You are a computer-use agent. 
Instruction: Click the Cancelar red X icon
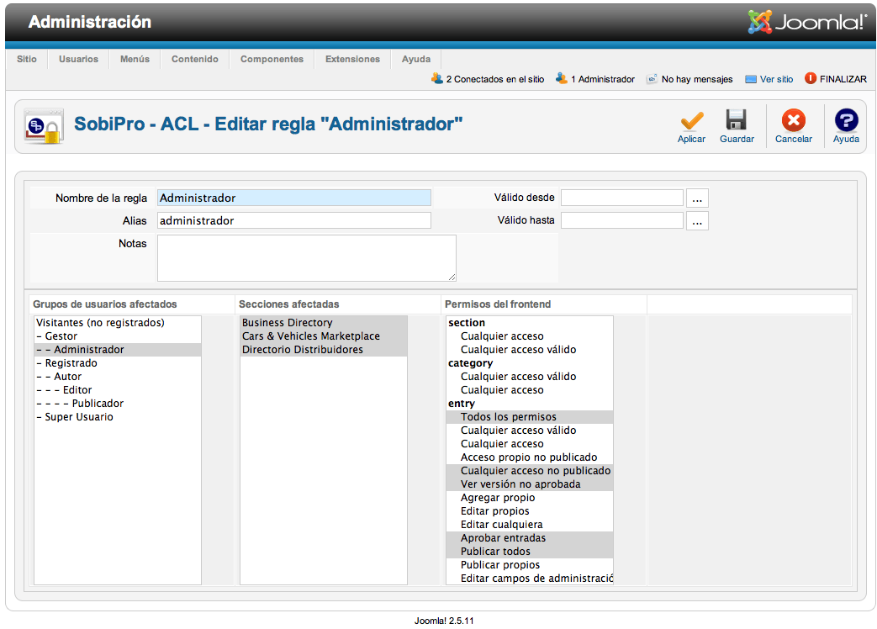point(793,120)
